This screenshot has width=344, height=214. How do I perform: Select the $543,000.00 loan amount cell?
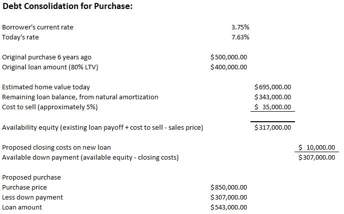coord(229,208)
